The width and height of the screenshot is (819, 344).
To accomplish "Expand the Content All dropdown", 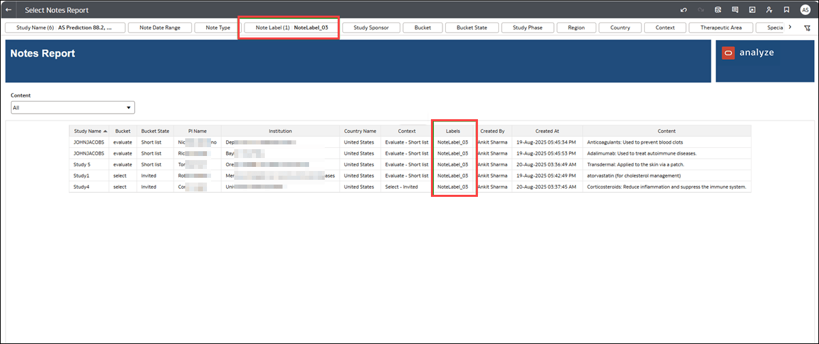I will (x=73, y=108).
